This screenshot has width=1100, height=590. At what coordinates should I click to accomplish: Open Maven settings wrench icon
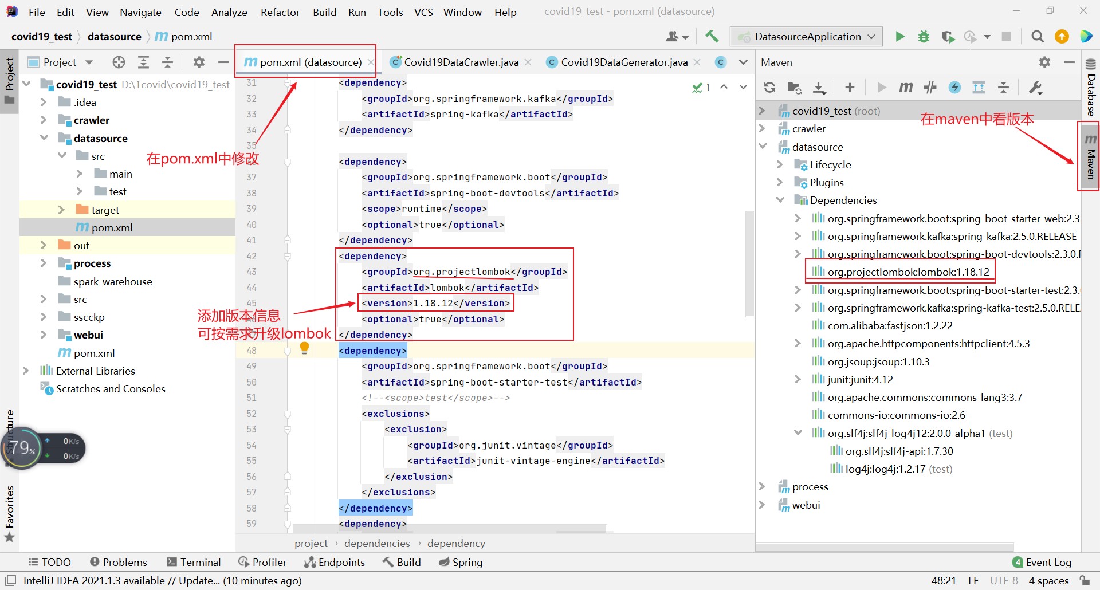pyautogui.click(x=1035, y=87)
